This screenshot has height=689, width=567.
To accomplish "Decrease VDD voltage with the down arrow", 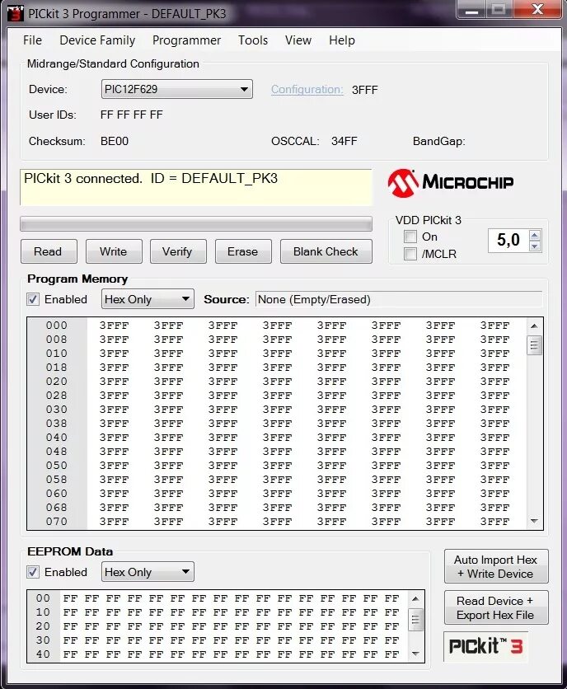I will click(535, 246).
